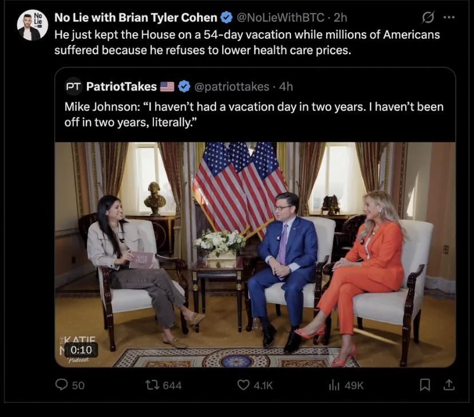Click Brian Tyler Cohen's profile avatar

click(x=33, y=25)
